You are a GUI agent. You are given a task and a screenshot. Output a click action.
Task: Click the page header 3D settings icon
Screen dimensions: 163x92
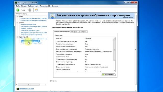(x=52, y=16)
